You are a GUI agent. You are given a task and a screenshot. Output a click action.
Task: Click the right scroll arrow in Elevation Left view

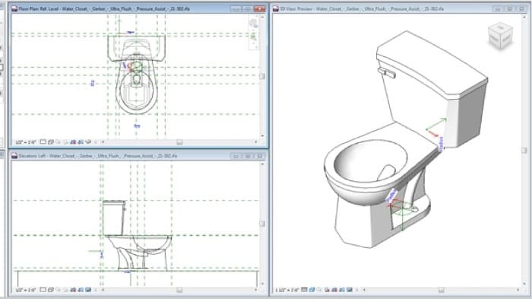click(x=256, y=290)
